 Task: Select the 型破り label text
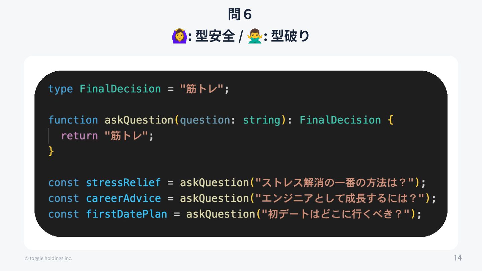(x=290, y=36)
